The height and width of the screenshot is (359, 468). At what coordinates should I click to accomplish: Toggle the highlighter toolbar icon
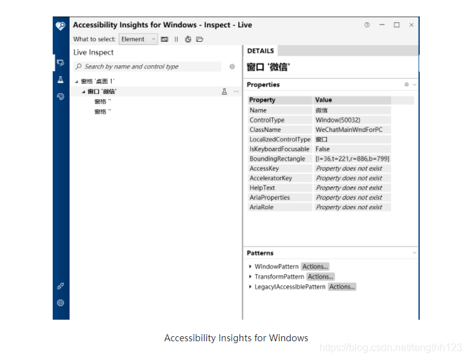click(164, 39)
